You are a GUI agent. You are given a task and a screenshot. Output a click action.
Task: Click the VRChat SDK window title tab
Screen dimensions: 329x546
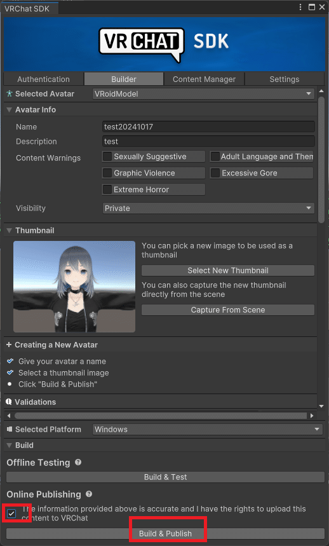coord(29,8)
